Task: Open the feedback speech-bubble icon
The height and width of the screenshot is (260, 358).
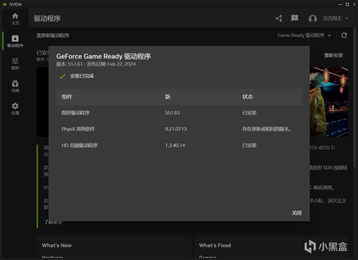Action: [x=295, y=18]
